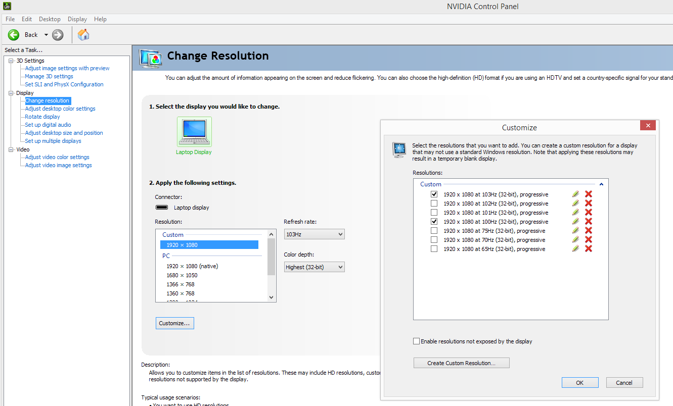Click the monitor icon in Customize dialog
The image size is (673, 406).
coord(399,149)
